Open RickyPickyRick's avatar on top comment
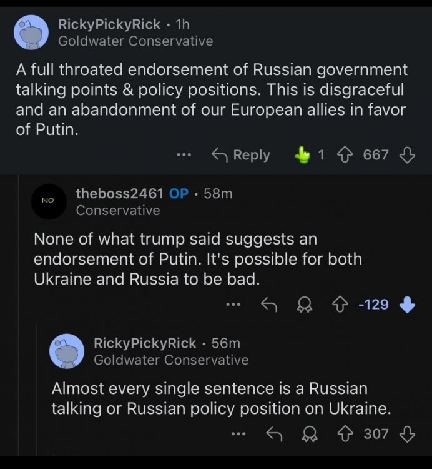432x469 pixels. 31,33
